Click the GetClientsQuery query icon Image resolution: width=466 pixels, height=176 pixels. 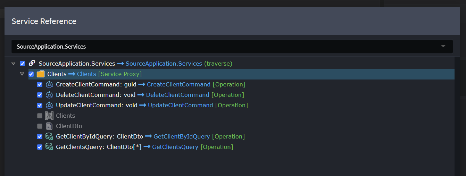coord(49,147)
